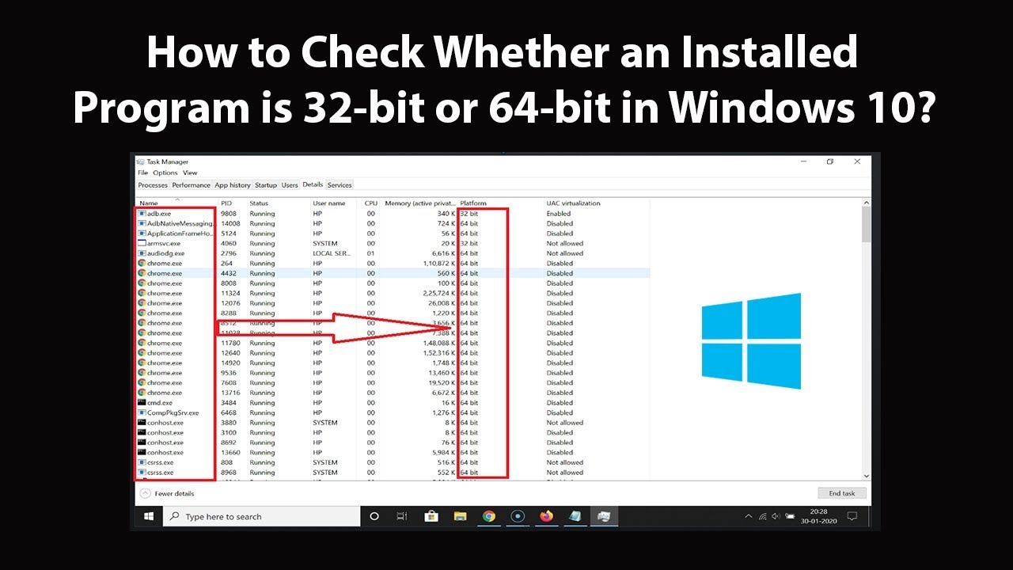Switch to the Startup tab

point(266,185)
